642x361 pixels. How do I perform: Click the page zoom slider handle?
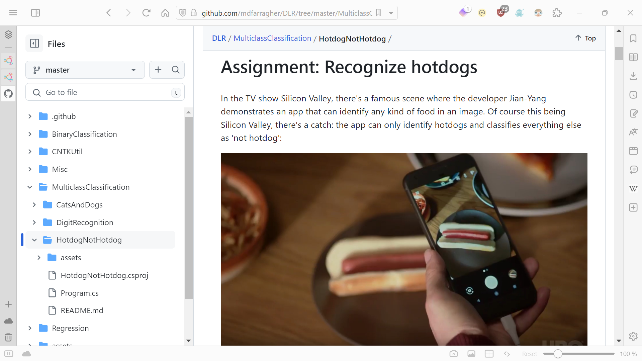[x=558, y=354]
